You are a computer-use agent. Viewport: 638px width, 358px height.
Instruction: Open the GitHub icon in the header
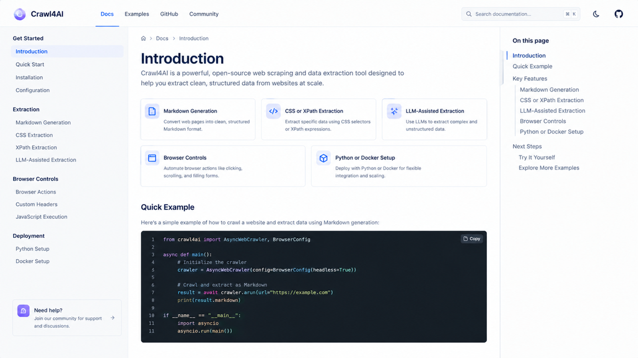(x=618, y=14)
